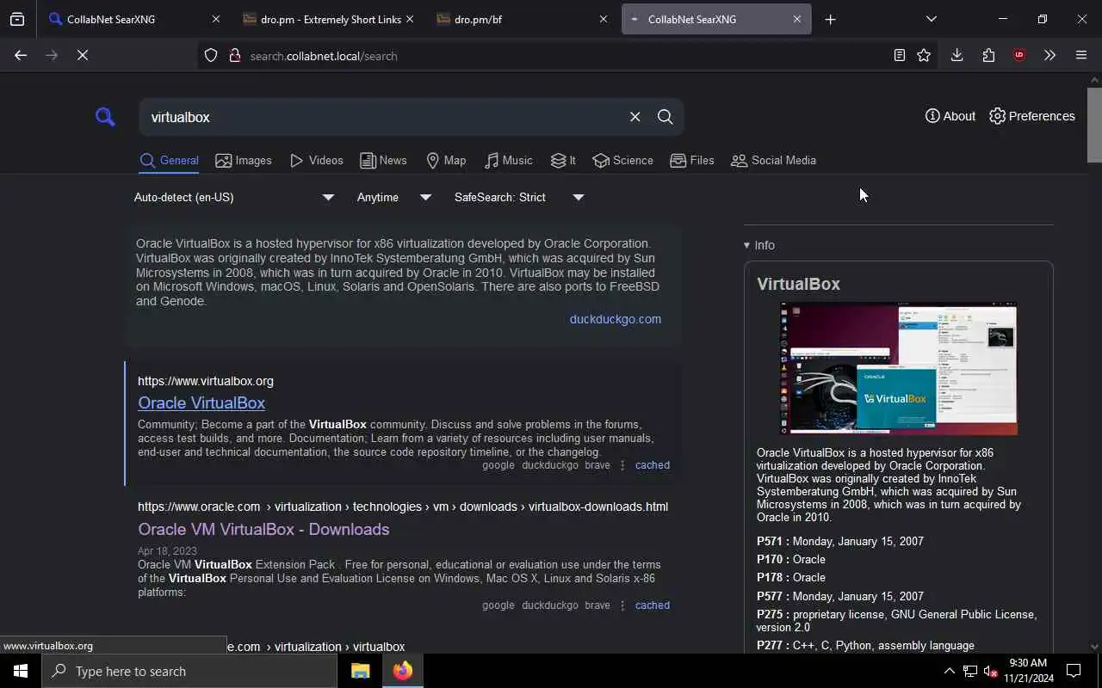Open the Downloads panel
1102x688 pixels.
click(957, 55)
